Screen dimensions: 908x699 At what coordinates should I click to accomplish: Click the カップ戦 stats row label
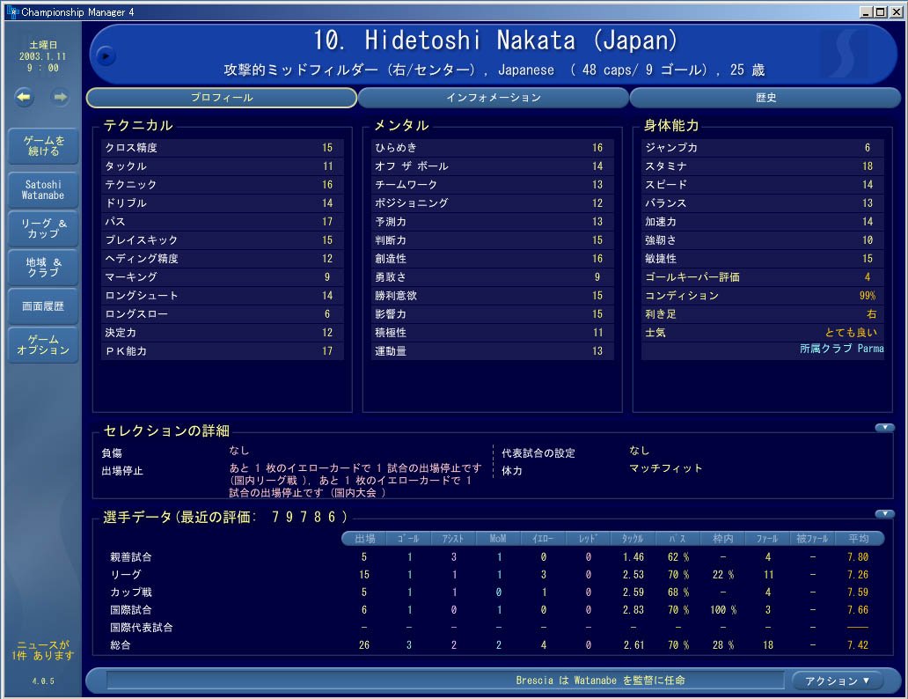(x=131, y=592)
